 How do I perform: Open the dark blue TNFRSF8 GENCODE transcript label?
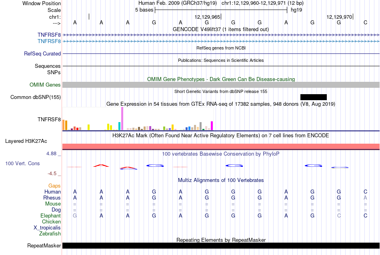(x=49, y=35)
